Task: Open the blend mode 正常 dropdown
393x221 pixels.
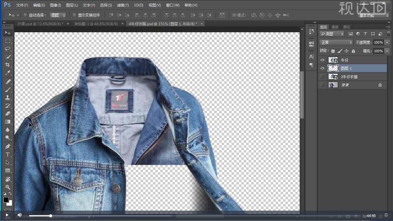Action: pyautogui.click(x=336, y=42)
